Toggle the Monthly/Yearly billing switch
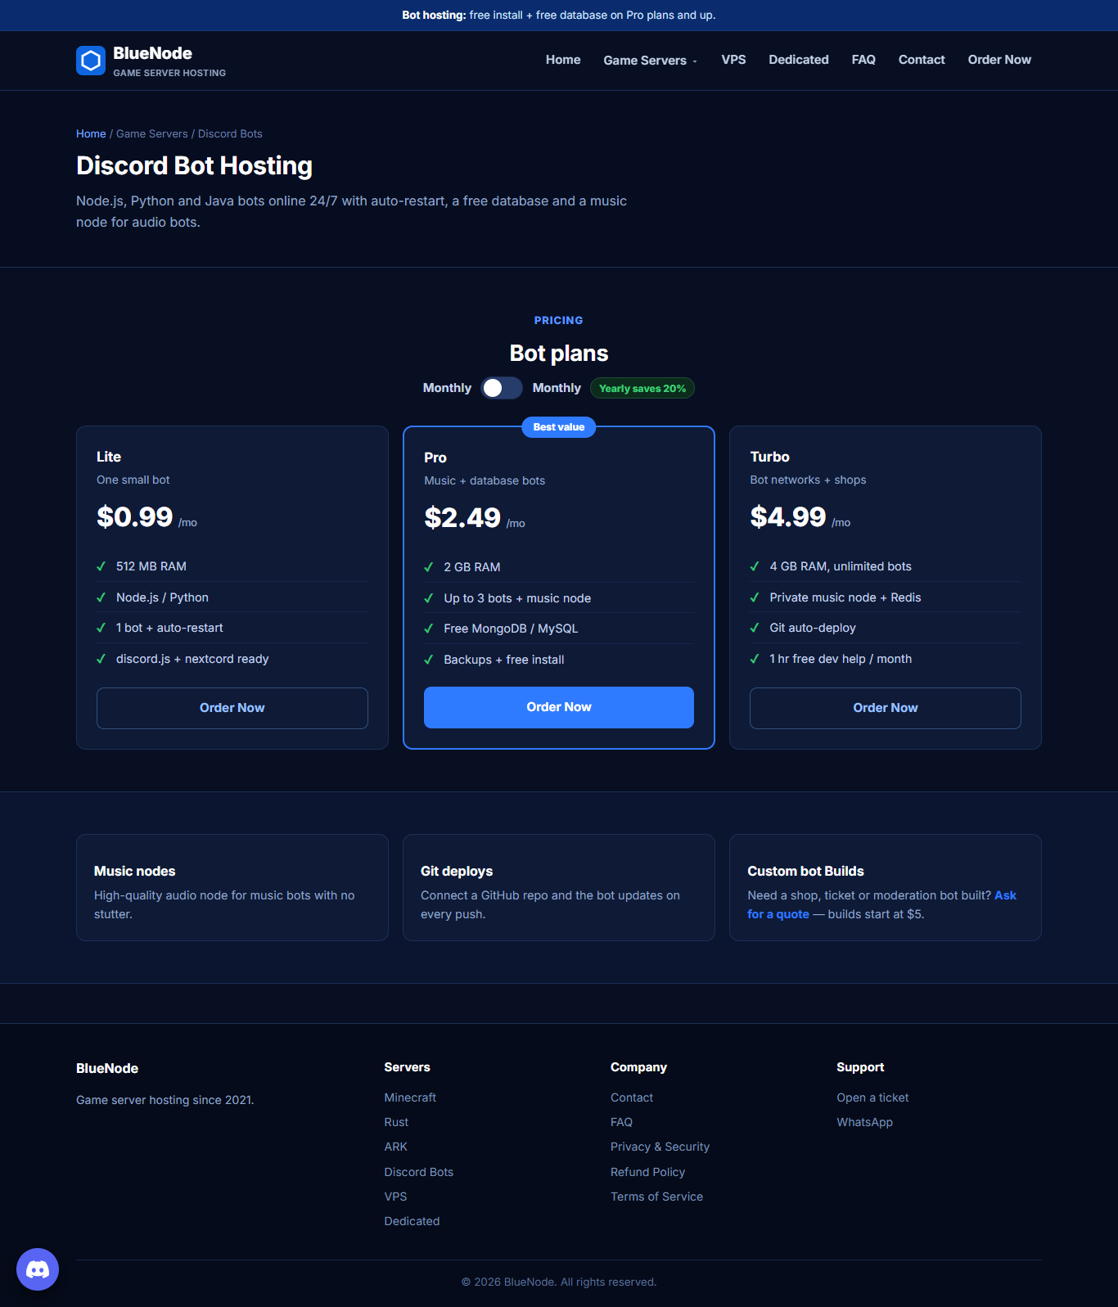This screenshot has height=1307, width=1118. click(502, 388)
